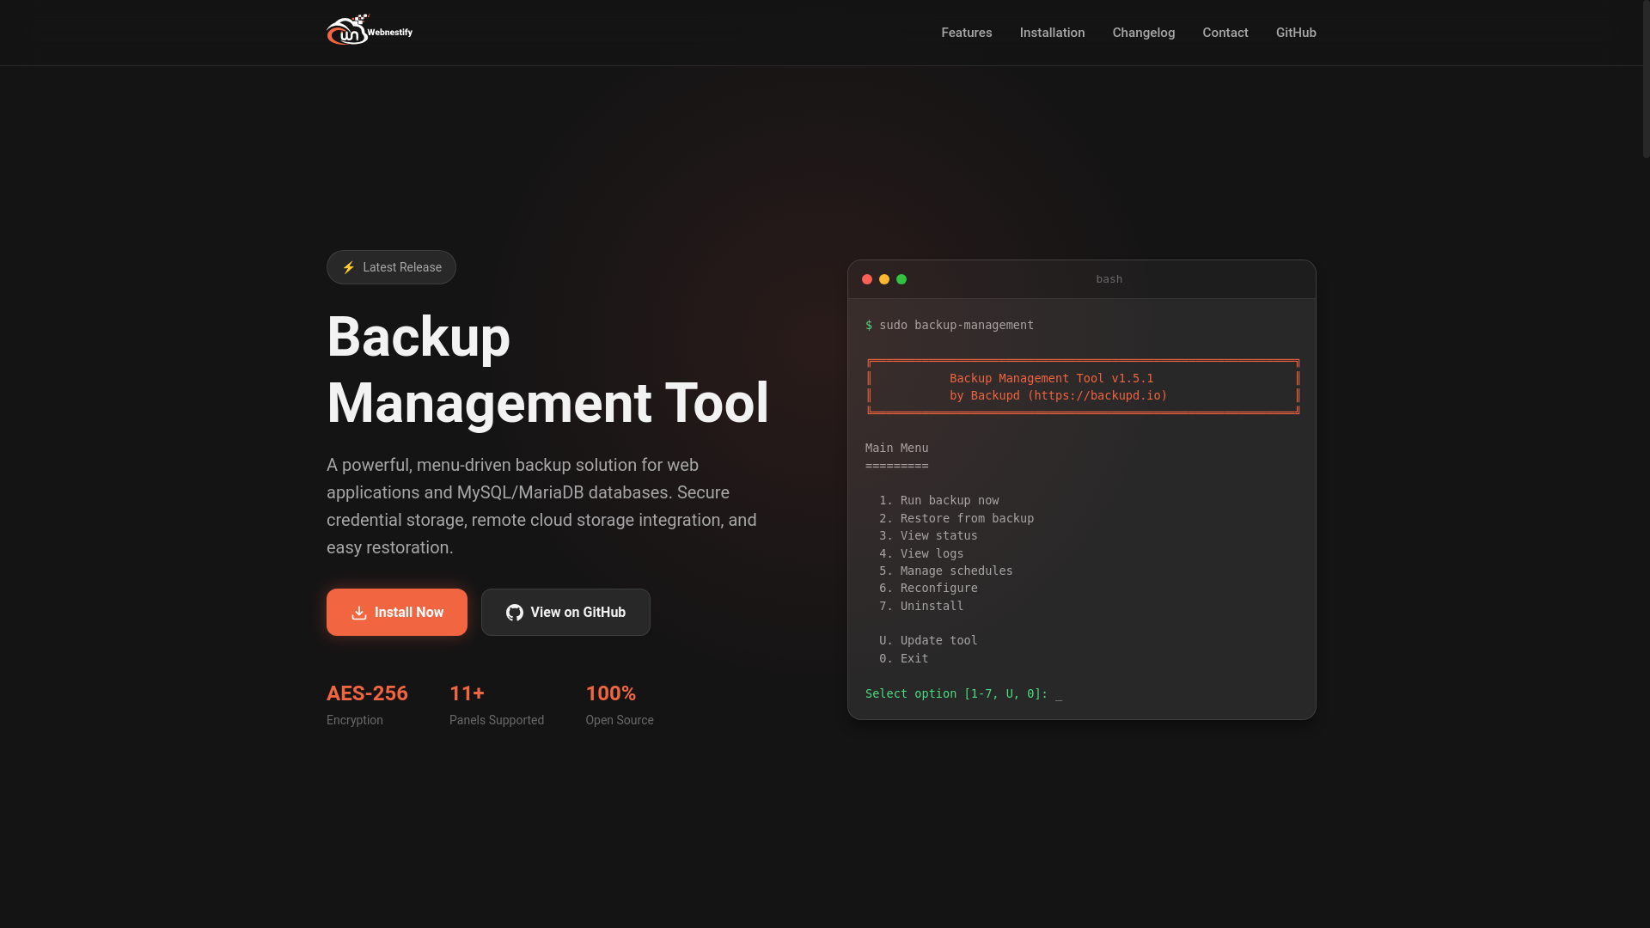This screenshot has height=928, width=1650.
Task: Click the 'Open Source' label
Action: [x=620, y=720]
